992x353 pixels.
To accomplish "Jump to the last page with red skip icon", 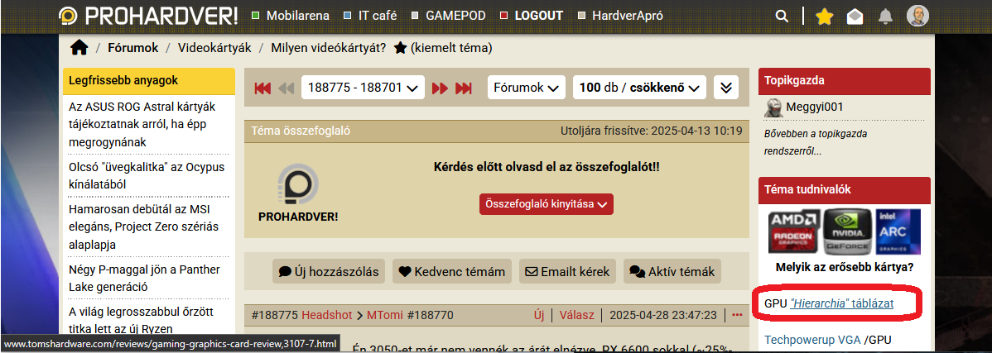I will [x=464, y=88].
